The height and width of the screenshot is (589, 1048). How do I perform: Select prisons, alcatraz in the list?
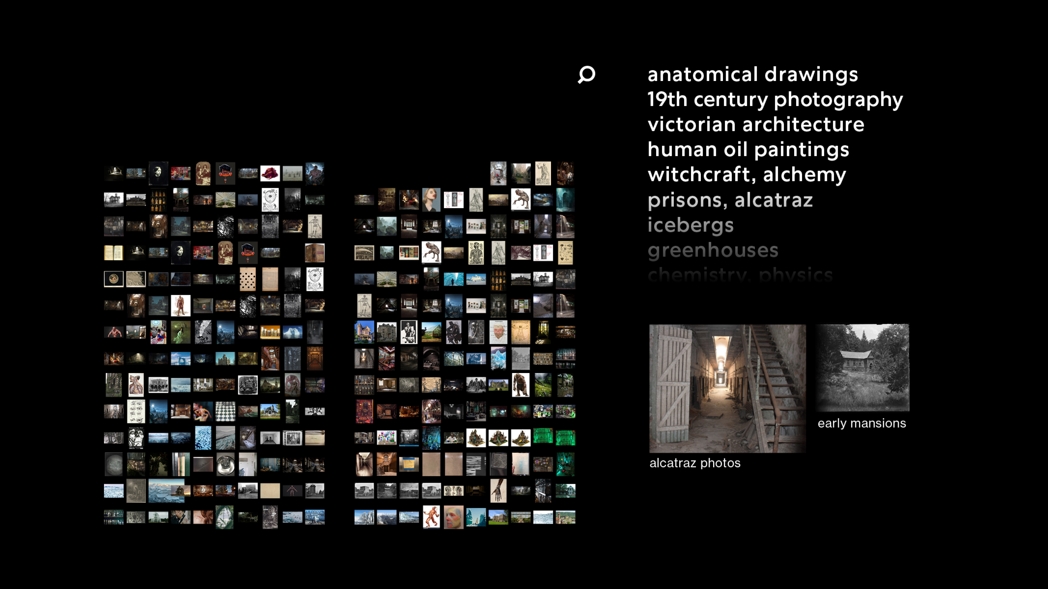coord(730,200)
